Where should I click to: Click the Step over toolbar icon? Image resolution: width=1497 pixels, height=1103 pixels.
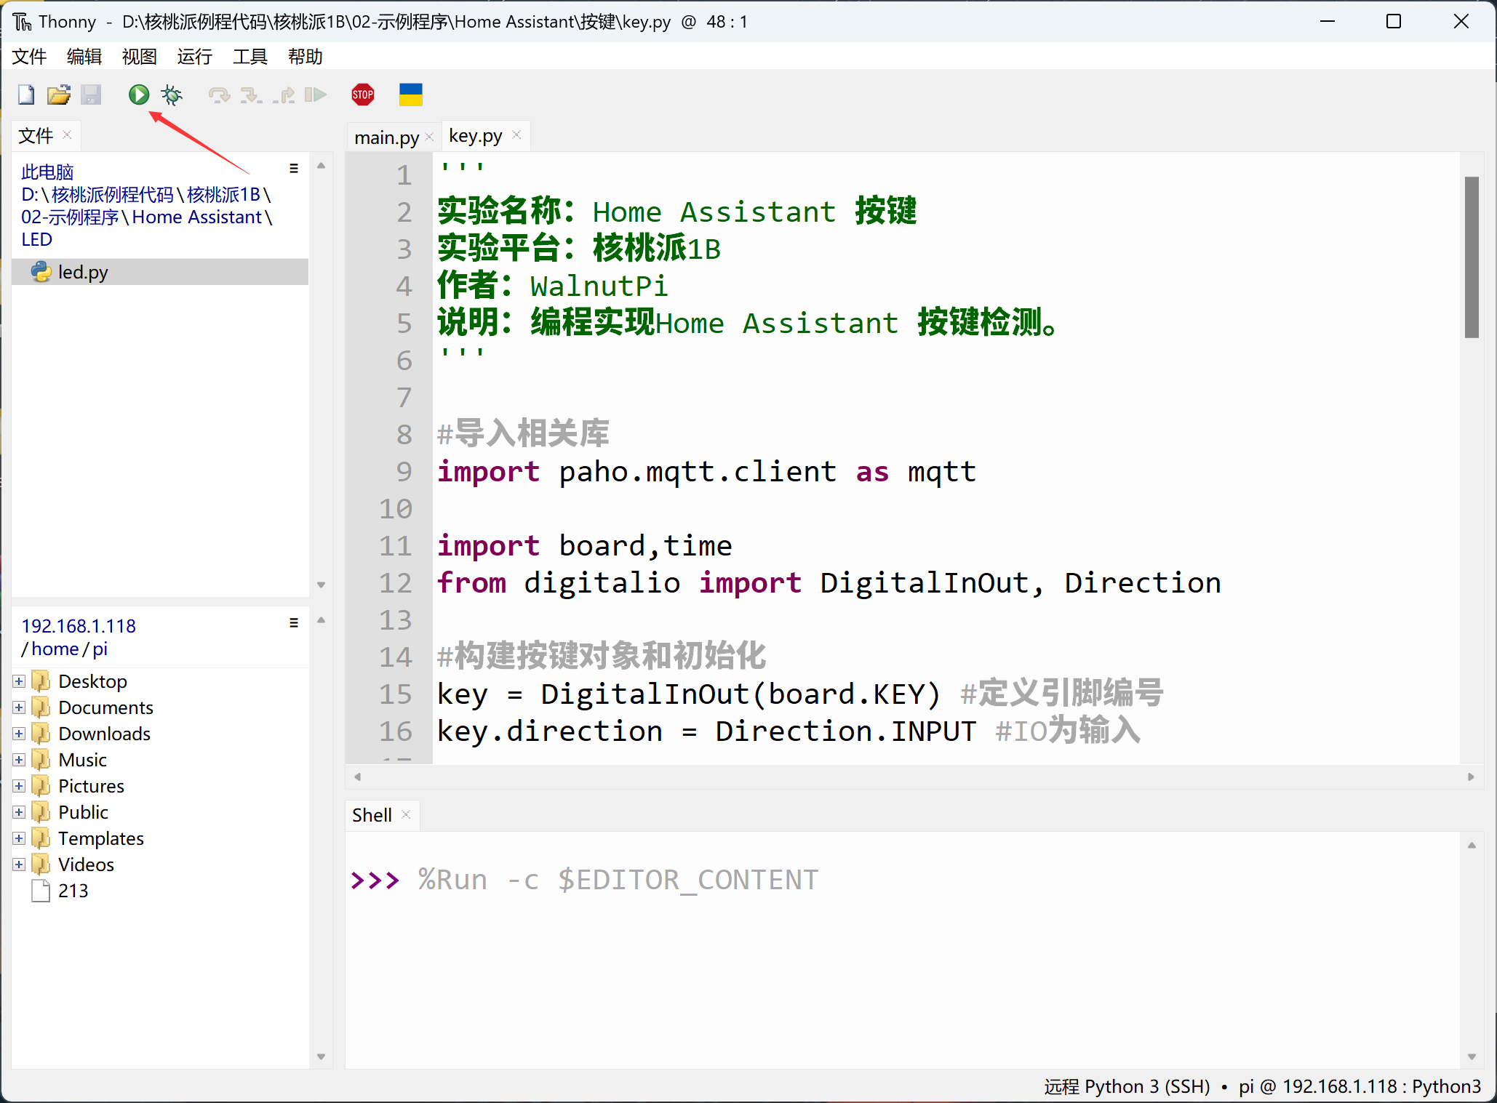tap(219, 95)
